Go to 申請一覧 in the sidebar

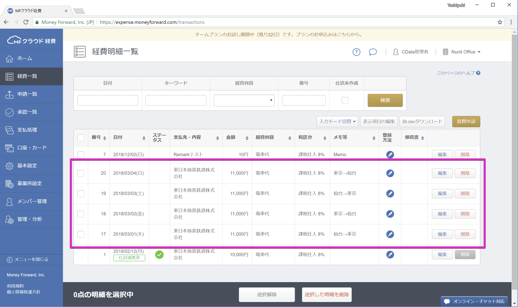click(x=27, y=94)
